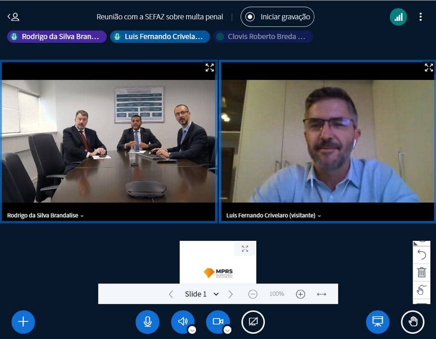Open the user list panel

point(14,17)
